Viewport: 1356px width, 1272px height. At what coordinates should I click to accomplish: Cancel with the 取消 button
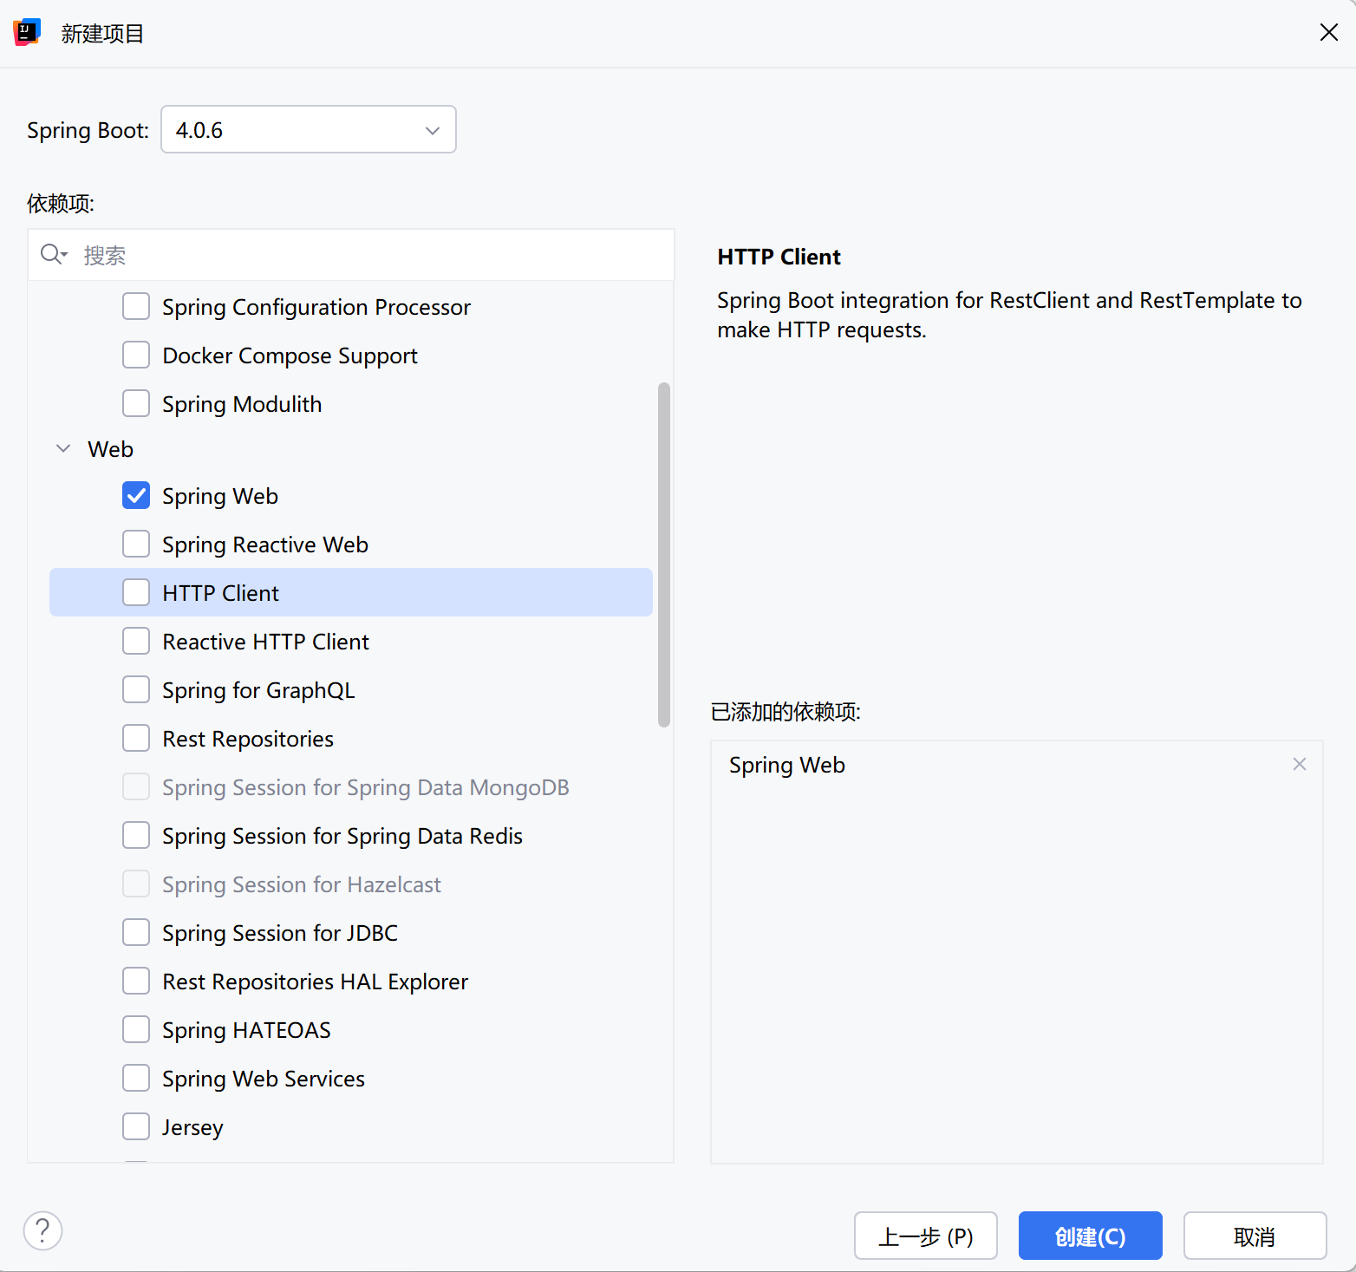click(1255, 1236)
